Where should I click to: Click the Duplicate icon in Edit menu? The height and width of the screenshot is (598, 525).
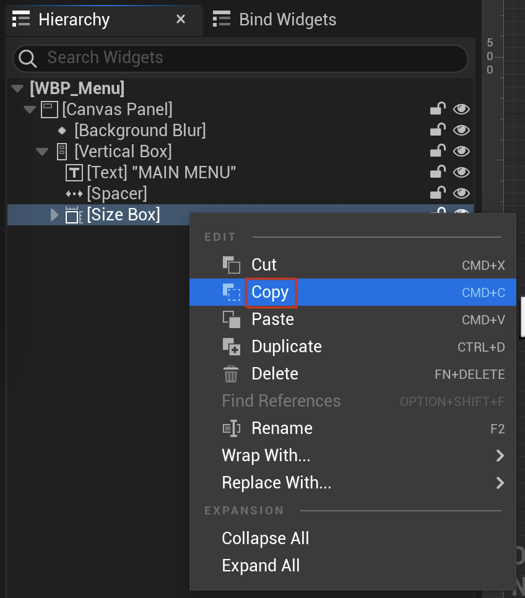pyautogui.click(x=231, y=347)
